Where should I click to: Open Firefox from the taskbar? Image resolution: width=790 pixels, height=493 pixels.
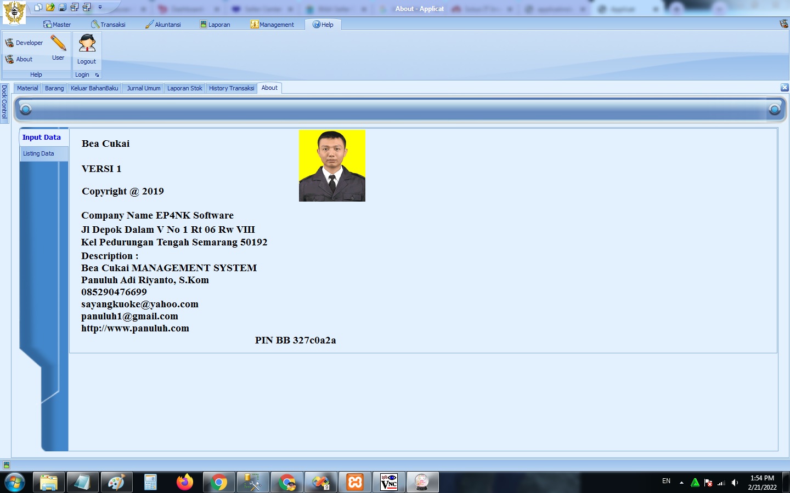pyautogui.click(x=185, y=482)
